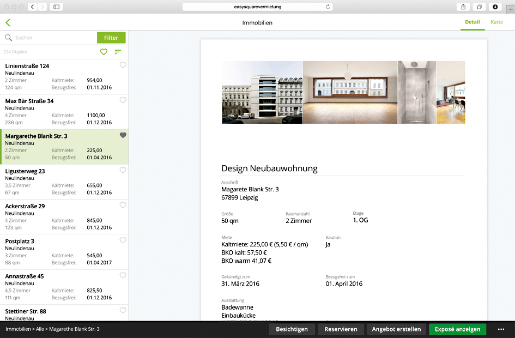Open Safari downloads icon
515x338 pixels.
(x=495, y=7)
